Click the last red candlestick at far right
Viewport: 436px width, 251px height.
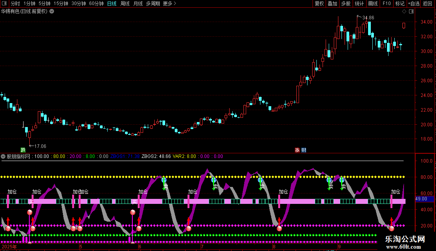(404, 25)
